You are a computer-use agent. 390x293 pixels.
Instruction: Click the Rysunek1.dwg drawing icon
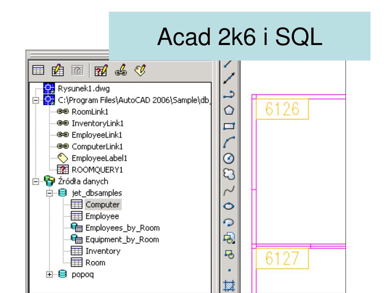pyautogui.click(x=49, y=89)
